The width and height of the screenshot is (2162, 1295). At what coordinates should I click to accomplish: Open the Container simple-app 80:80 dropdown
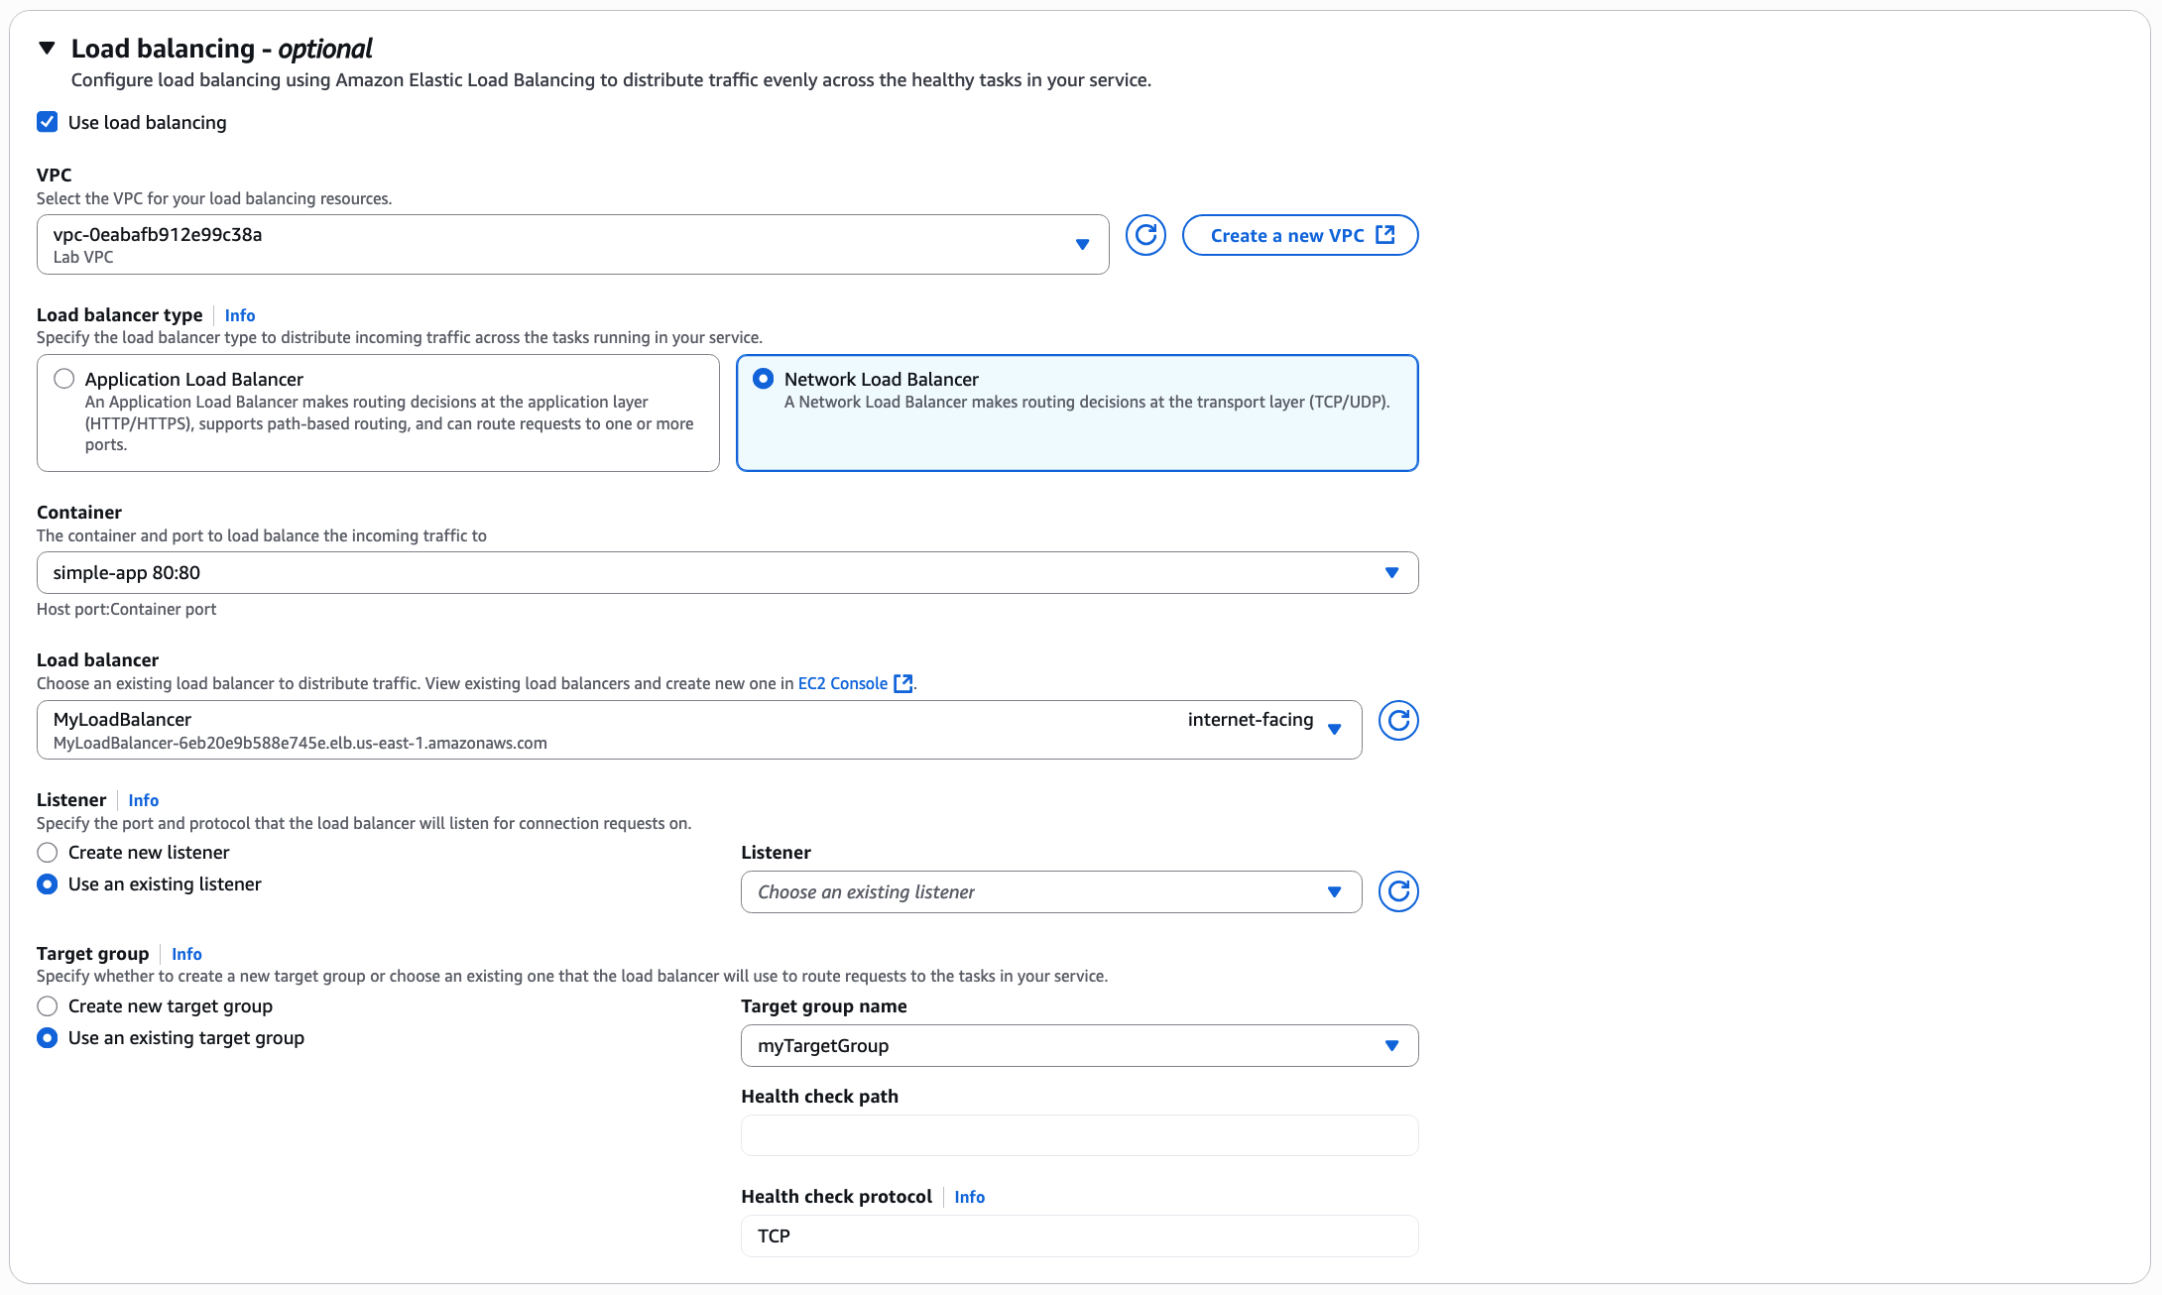[x=727, y=573]
